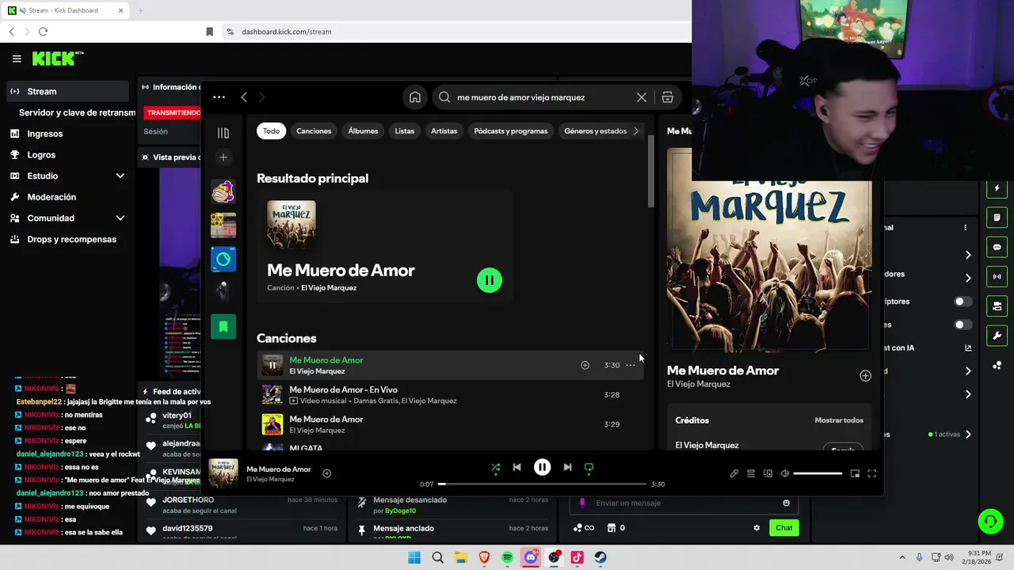The height and width of the screenshot is (570, 1014).
Task: Open Spotify from Windows taskbar
Action: point(508,557)
